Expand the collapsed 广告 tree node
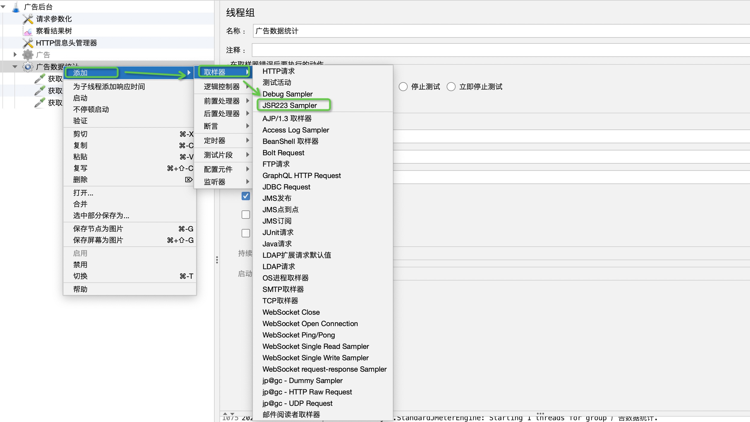The width and height of the screenshot is (750, 422). click(15, 55)
